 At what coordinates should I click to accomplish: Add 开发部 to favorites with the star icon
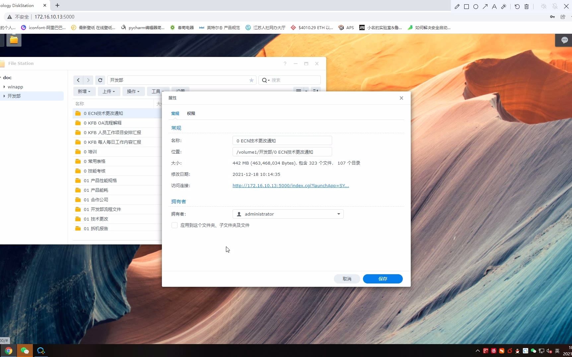(x=251, y=80)
